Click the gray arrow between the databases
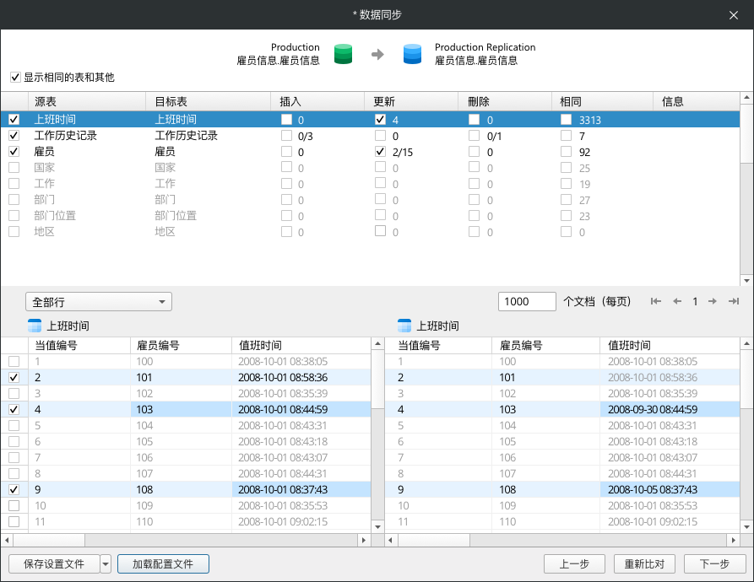The image size is (754, 582). 377,54
